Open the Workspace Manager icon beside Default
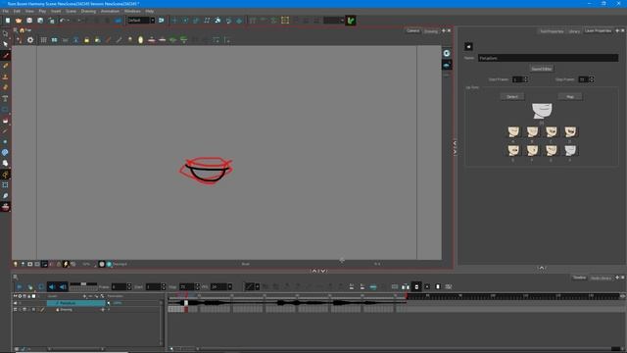Viewport: 627px width, 353px height. click(161, 21)
